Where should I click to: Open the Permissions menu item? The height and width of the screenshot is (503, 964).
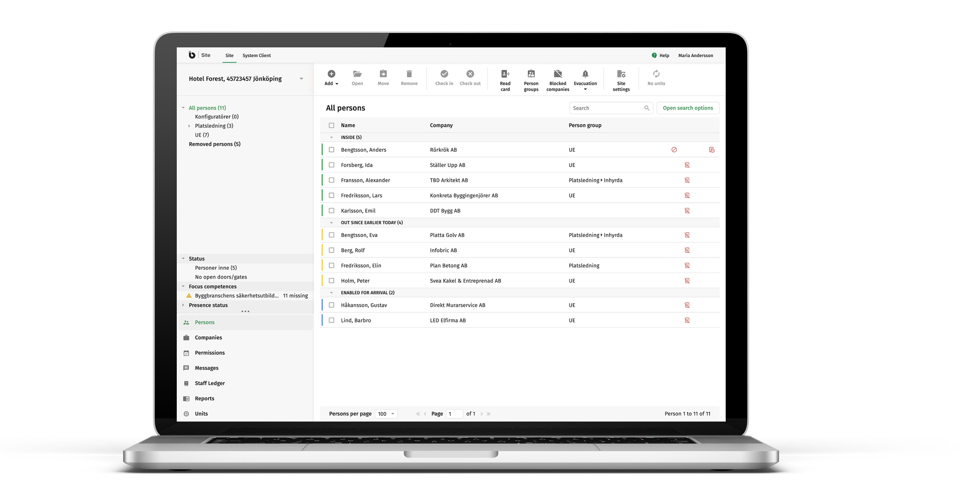click(x=209, y=353)
